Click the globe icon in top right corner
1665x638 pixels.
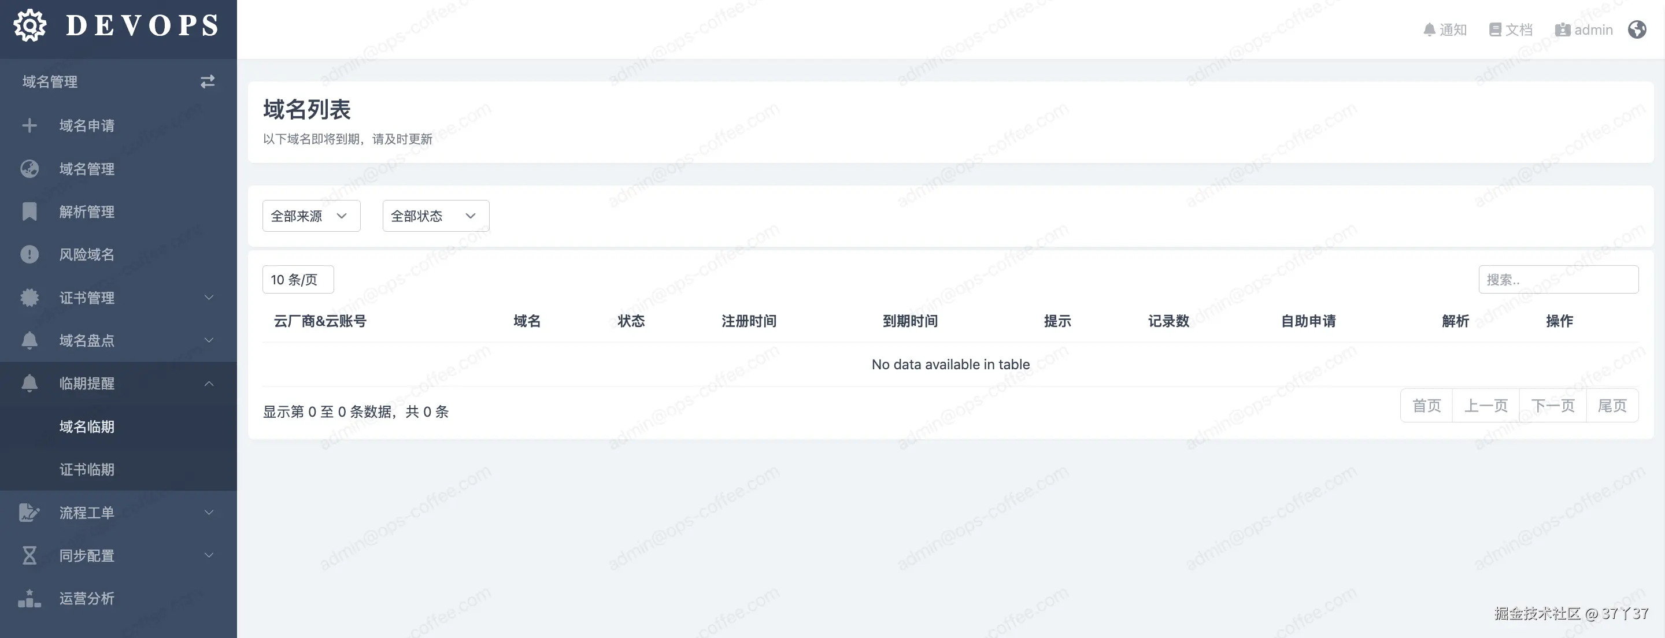coord(1637,29)
